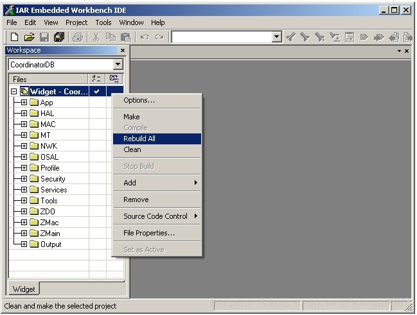
Task: Open the toolbar search combo dropdown arrow
Action: click(277, 37)
